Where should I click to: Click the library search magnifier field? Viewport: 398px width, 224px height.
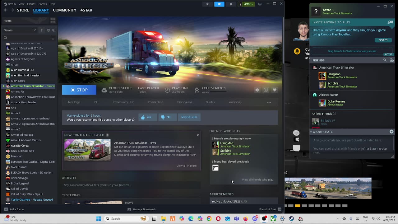26,38
